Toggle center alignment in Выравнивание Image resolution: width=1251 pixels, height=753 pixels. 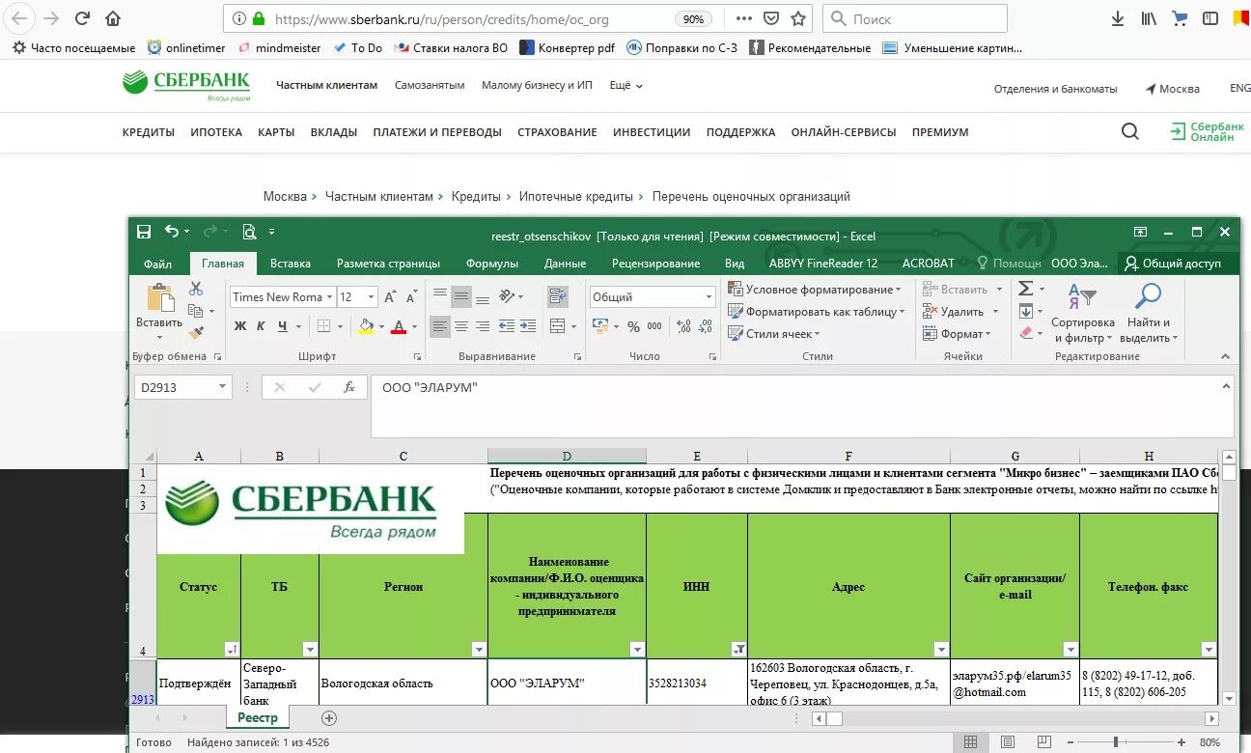[x=462, y=325]
